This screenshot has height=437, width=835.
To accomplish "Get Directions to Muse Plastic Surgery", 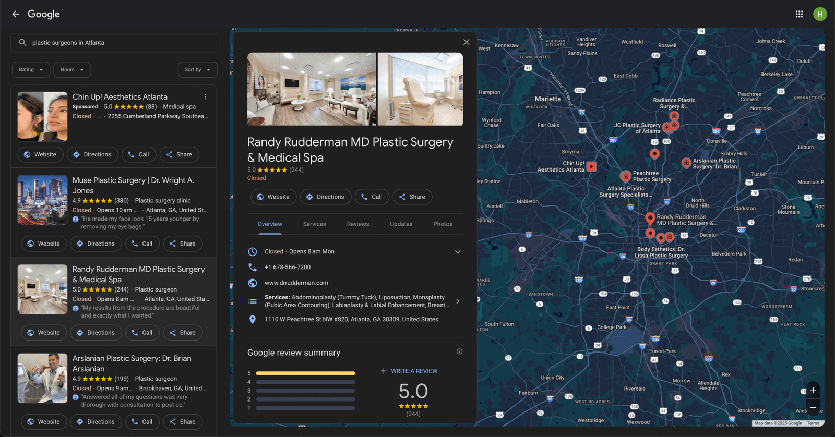I will click(96, 244).
